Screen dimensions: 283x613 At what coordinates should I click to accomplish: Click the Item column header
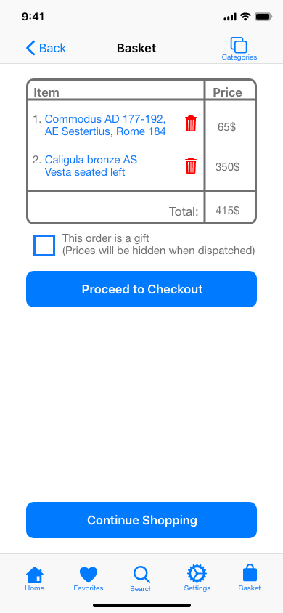coord(46,92)
